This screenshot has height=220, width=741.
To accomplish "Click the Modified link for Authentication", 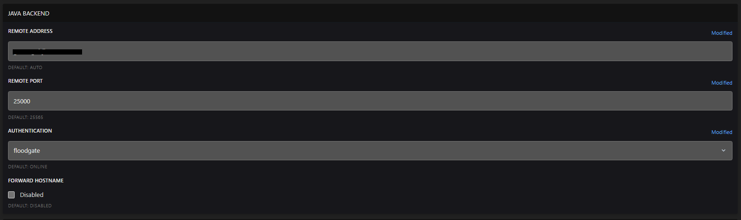I will coord(722,132).
